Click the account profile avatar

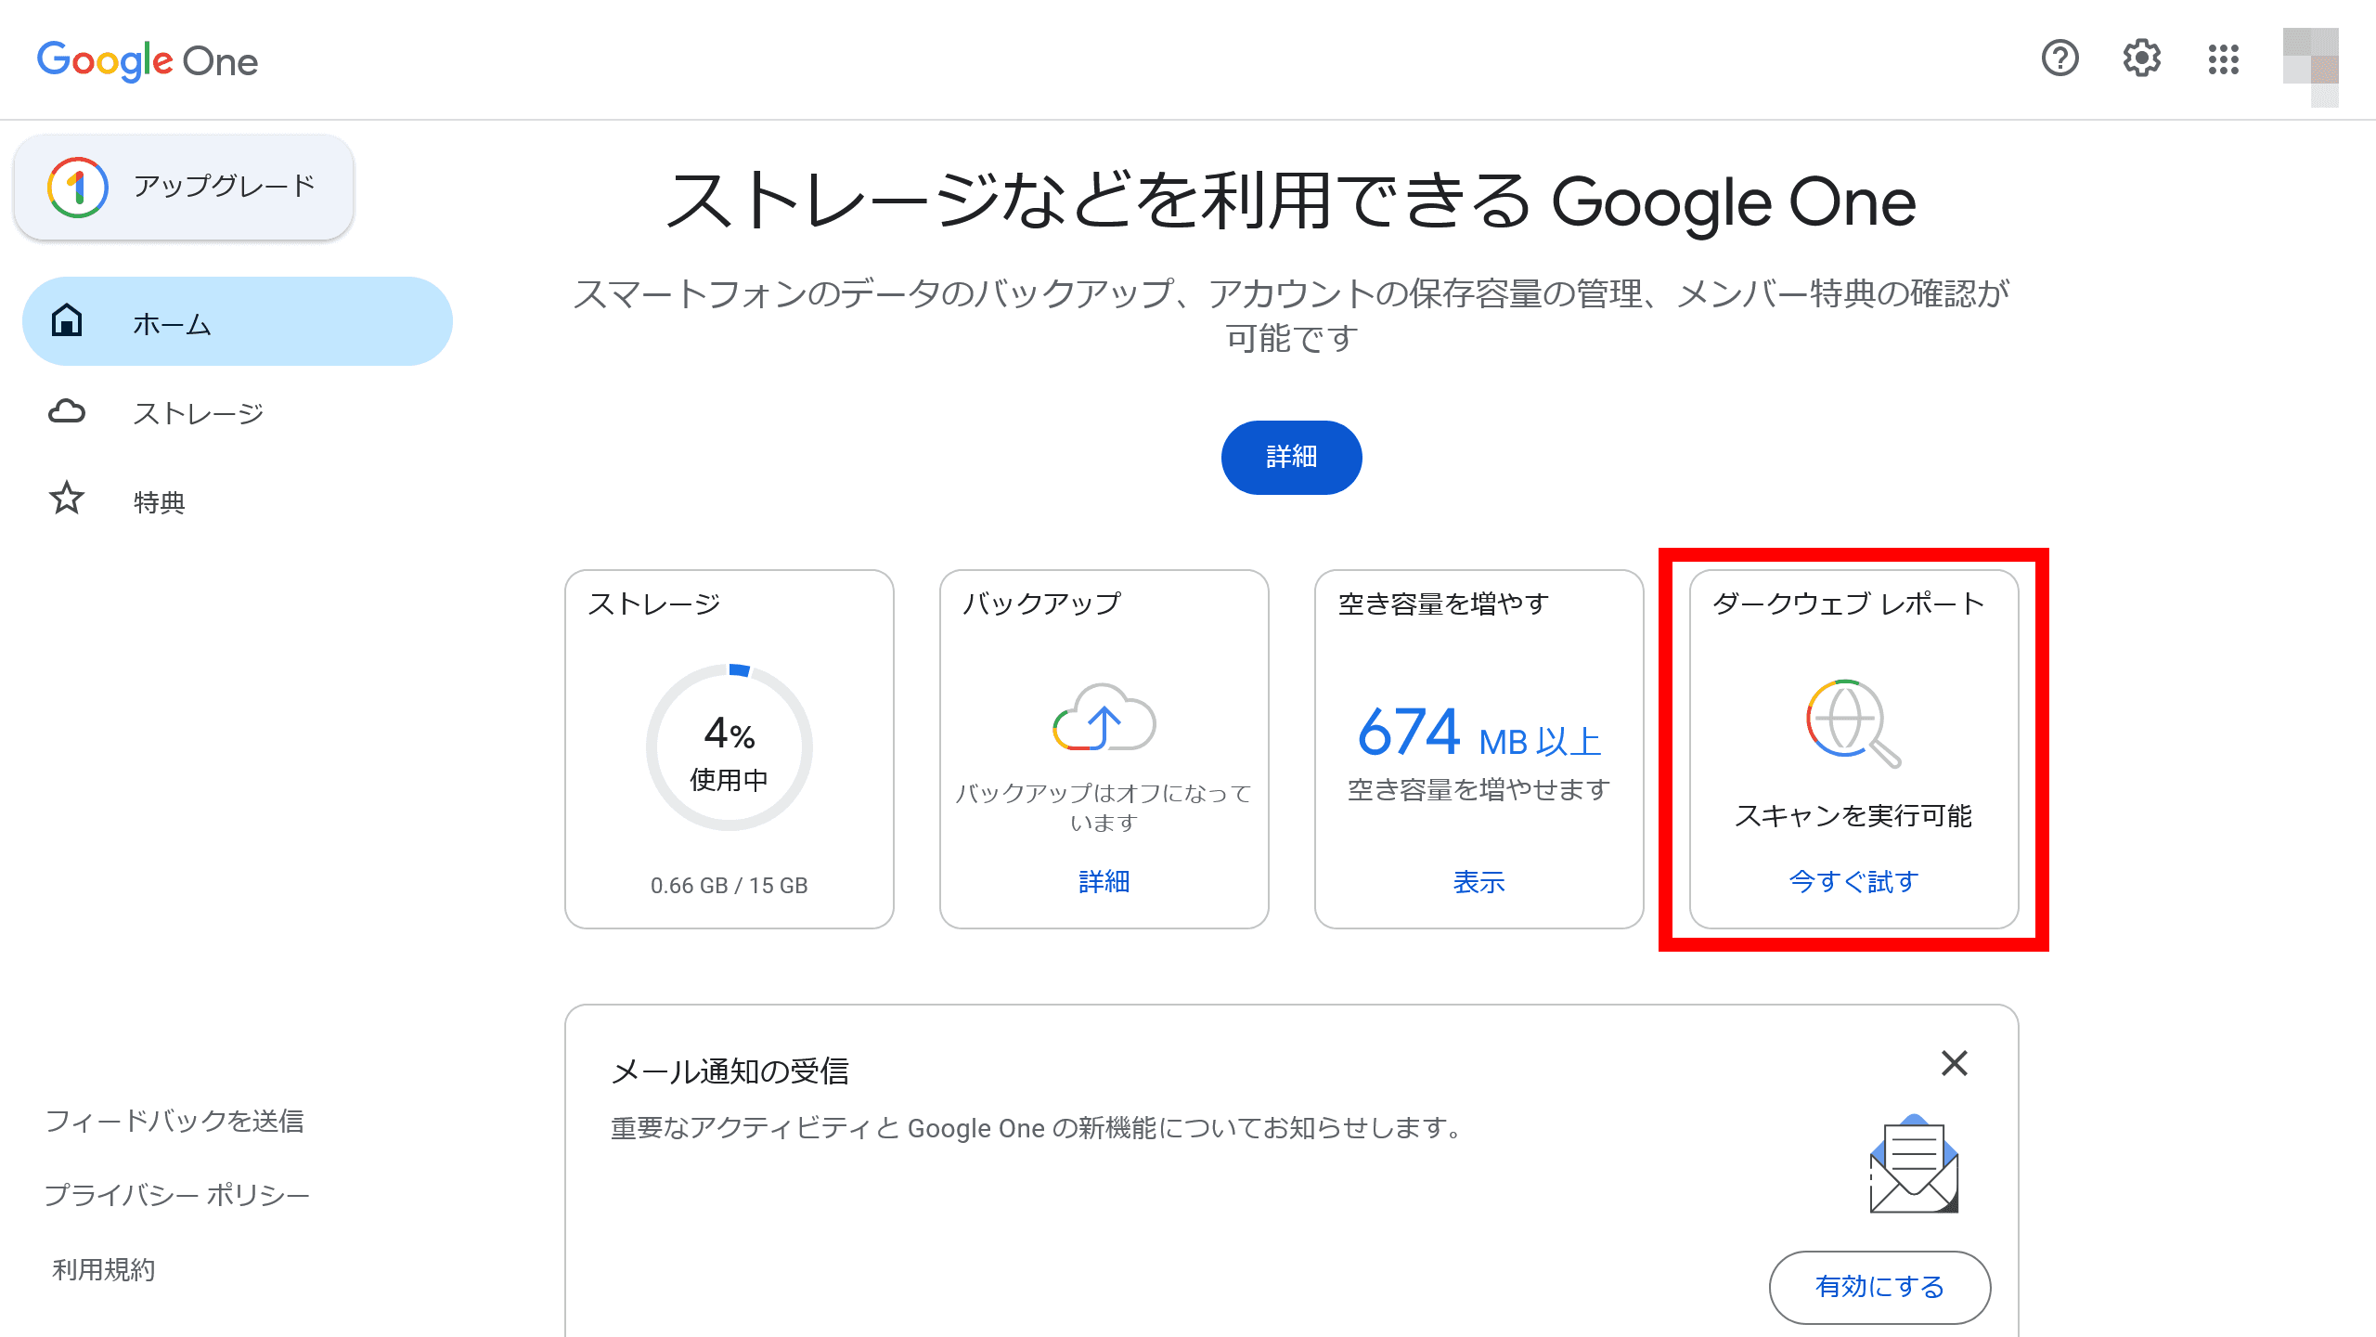coord(2310,67)
